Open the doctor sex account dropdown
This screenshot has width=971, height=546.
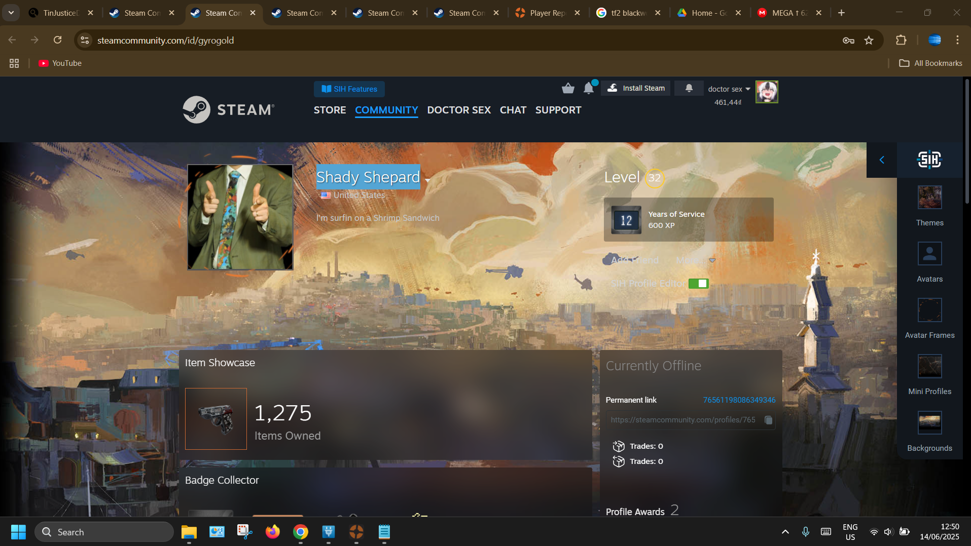tap(729, 89)
